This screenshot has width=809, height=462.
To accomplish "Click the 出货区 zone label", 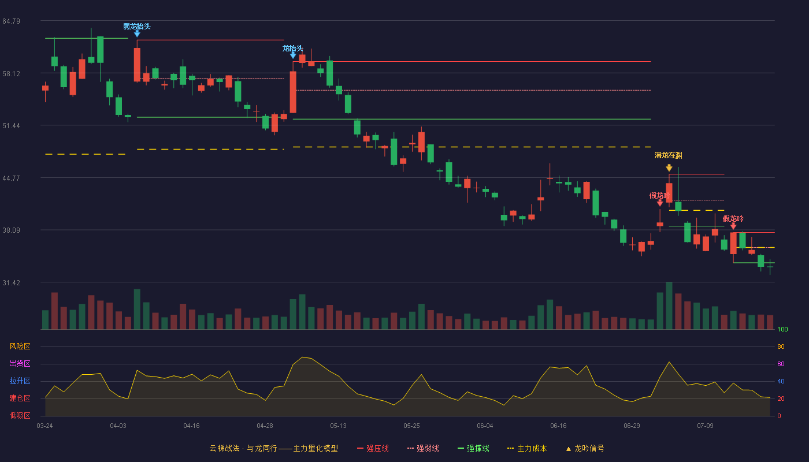I will click(20, 364).
